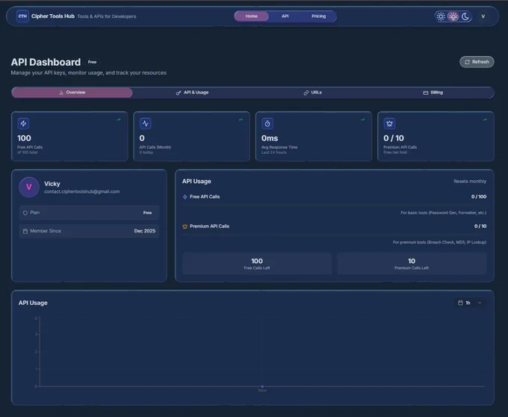Viewport: 508px width, 417px height.
Task: Click the card icon on Billing tab
Action: click(426, 93)
